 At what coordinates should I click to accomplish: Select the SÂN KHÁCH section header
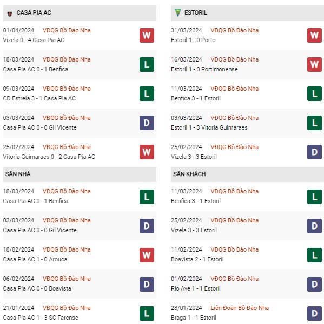point(247,174)
